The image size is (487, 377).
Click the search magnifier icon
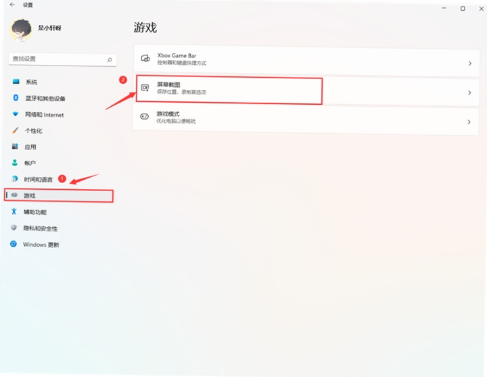coord(110,59)
